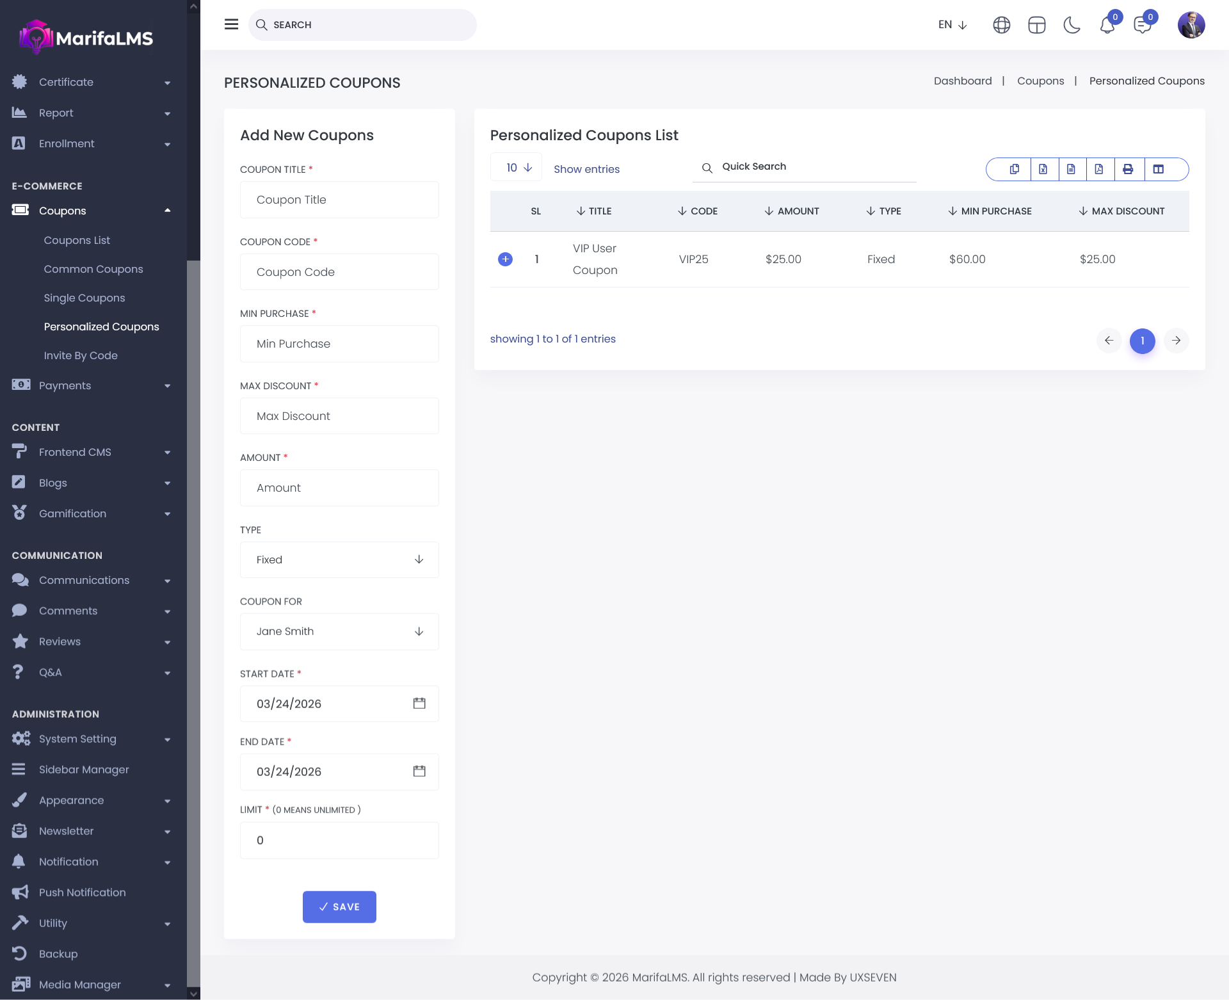The image size is (1229, 1000).
Task: Expand the 10 entries per page dropdown
Action: pos(517,167)
